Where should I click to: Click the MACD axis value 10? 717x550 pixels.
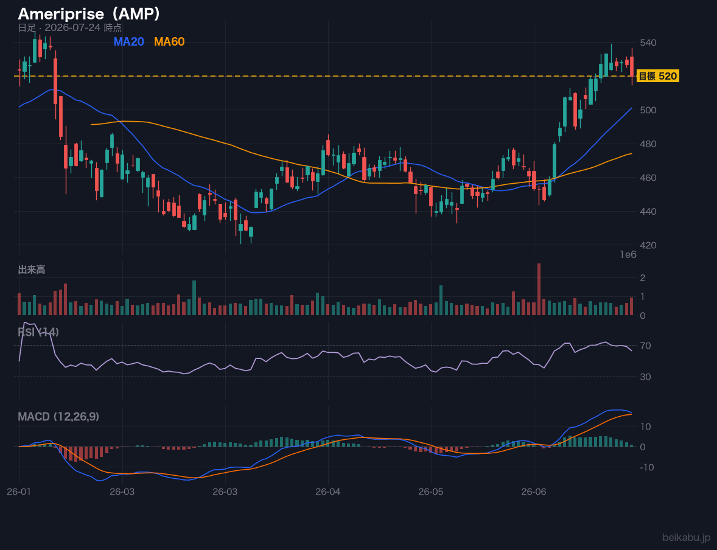pos(646,426)
